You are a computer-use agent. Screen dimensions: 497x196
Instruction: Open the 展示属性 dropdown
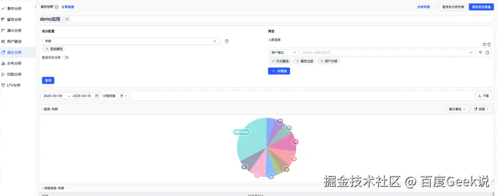tap(457, 109)
